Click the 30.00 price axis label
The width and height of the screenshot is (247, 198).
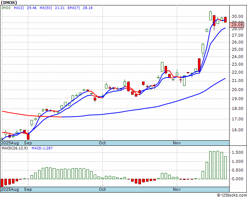point(237,16)
